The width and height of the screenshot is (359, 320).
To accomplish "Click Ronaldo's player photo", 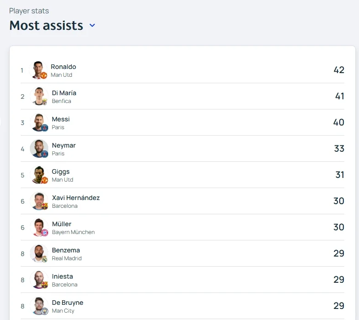I will point(39,70).
